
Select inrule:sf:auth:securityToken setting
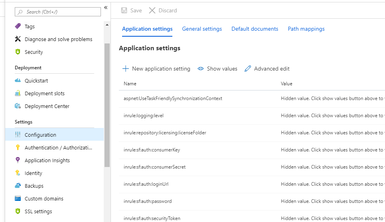[152, 218]
